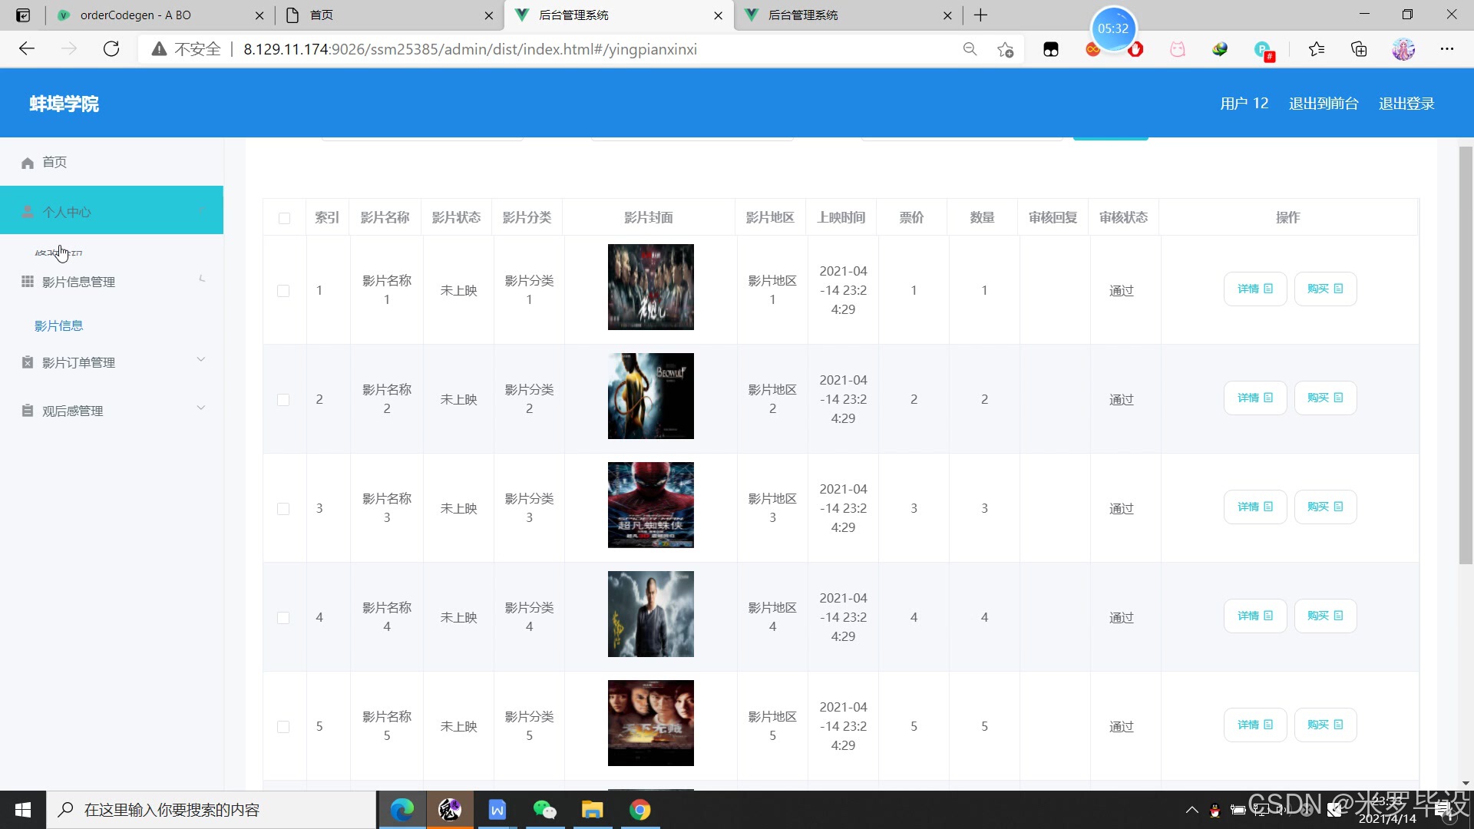Image resolution: width=1474 pixels, height=829 pixels.
Task: Open Chrome from the taskbar
Action: (x=640, y=810)
